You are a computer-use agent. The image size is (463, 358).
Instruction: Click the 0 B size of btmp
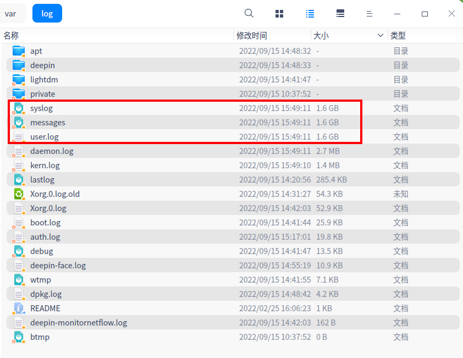tap(322, 337)
